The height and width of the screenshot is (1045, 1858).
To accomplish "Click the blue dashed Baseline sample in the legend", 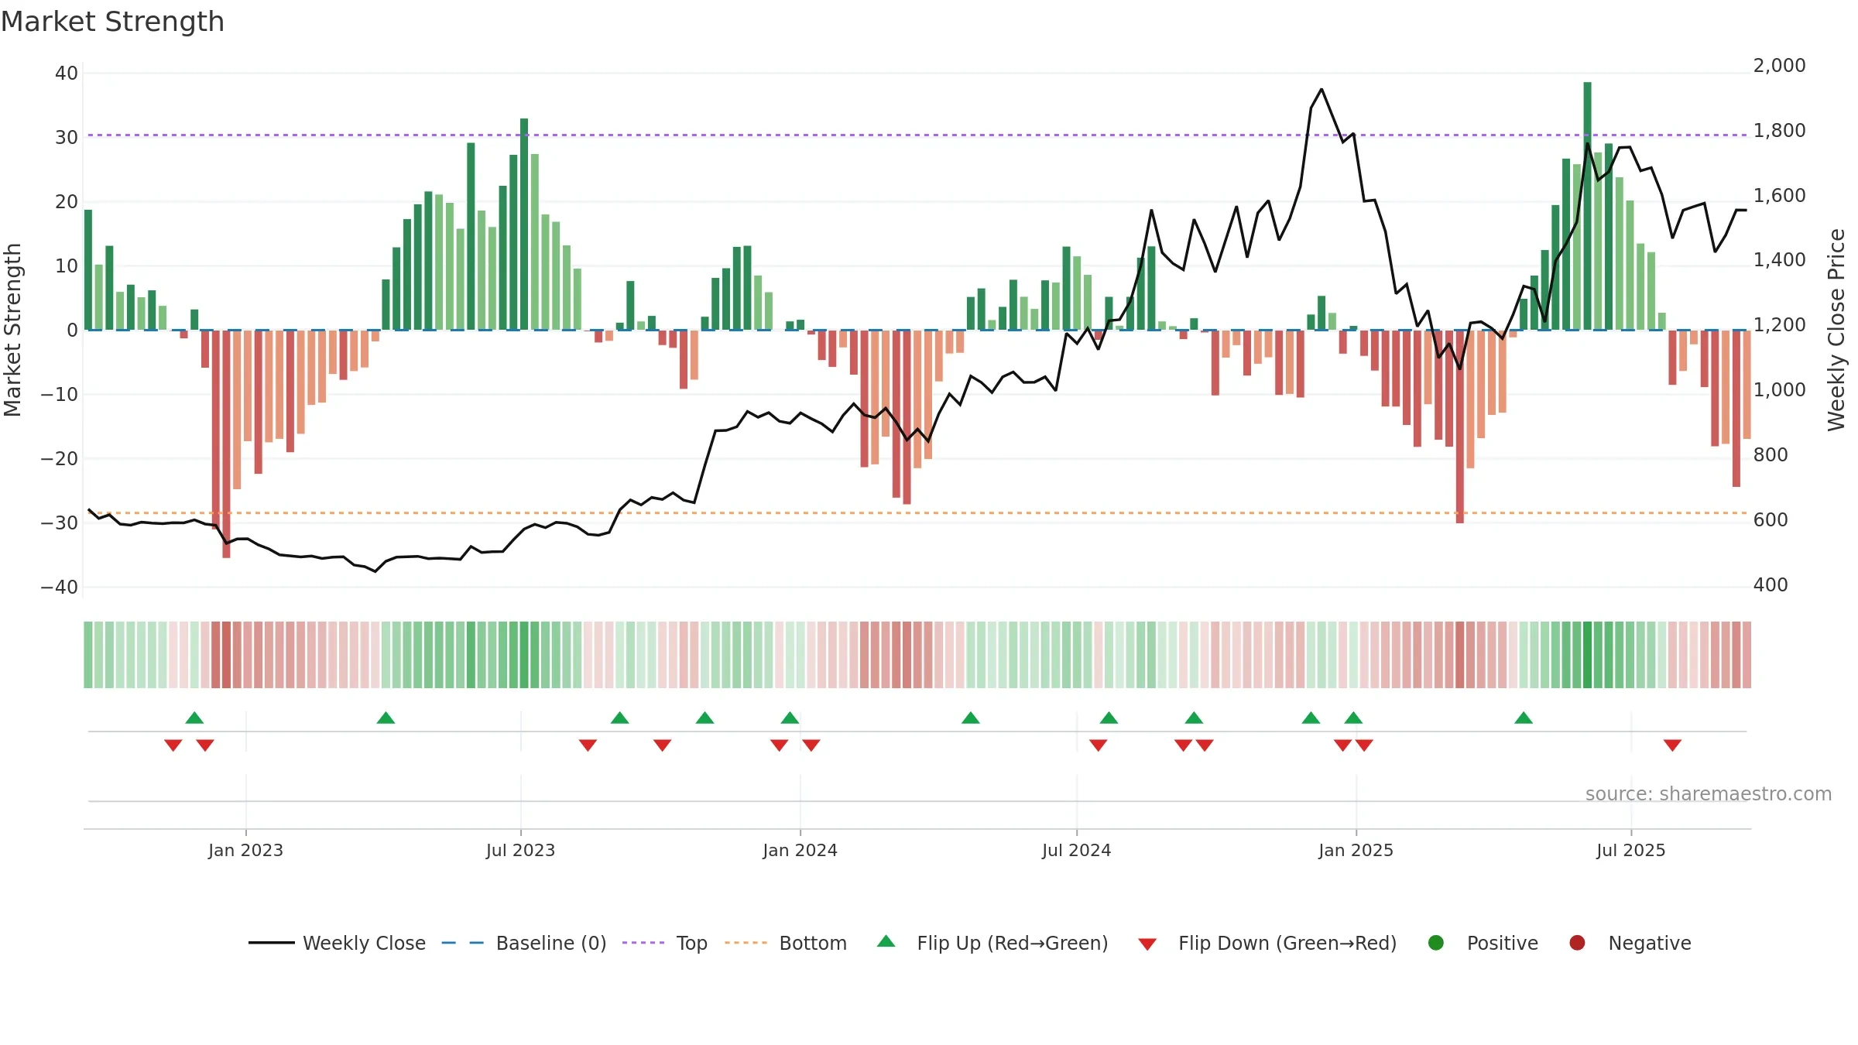I will (462, 943).
